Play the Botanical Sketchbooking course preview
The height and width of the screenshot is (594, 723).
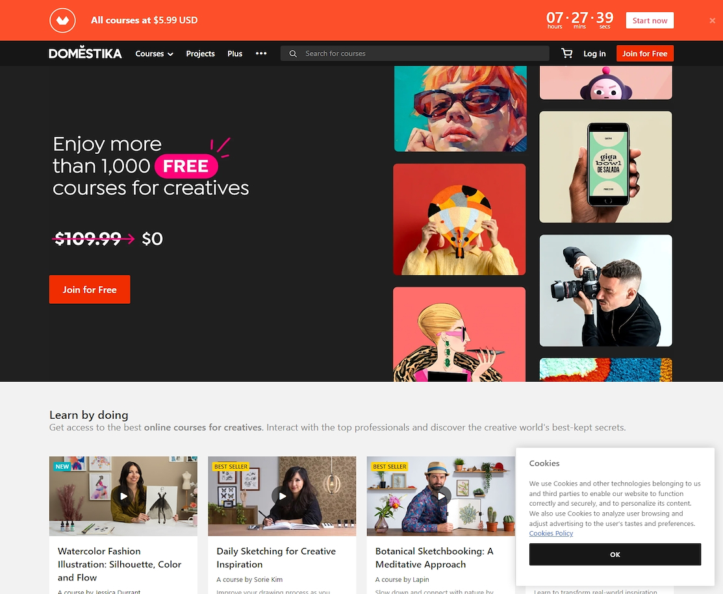441,496
